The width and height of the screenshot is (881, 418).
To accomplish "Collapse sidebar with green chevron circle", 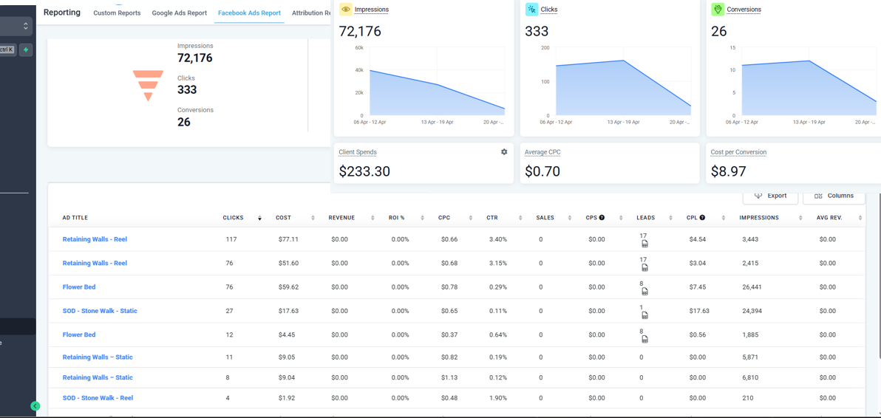I will (x=35, y=405).
